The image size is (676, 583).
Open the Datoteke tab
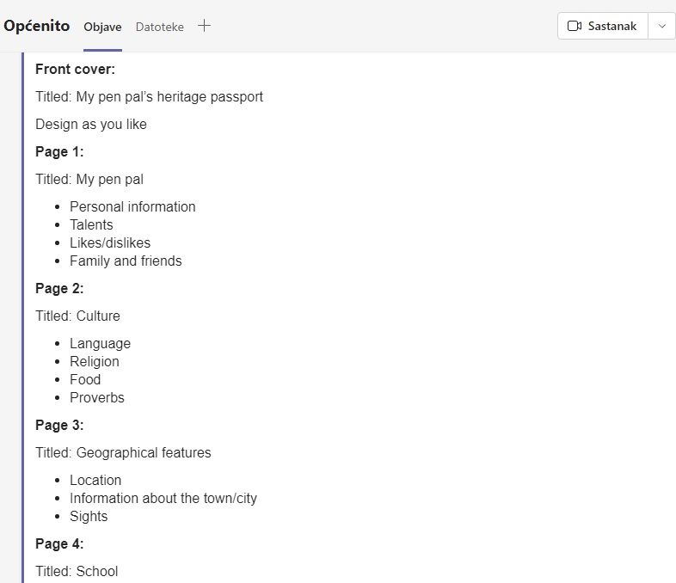coord(159,27)
